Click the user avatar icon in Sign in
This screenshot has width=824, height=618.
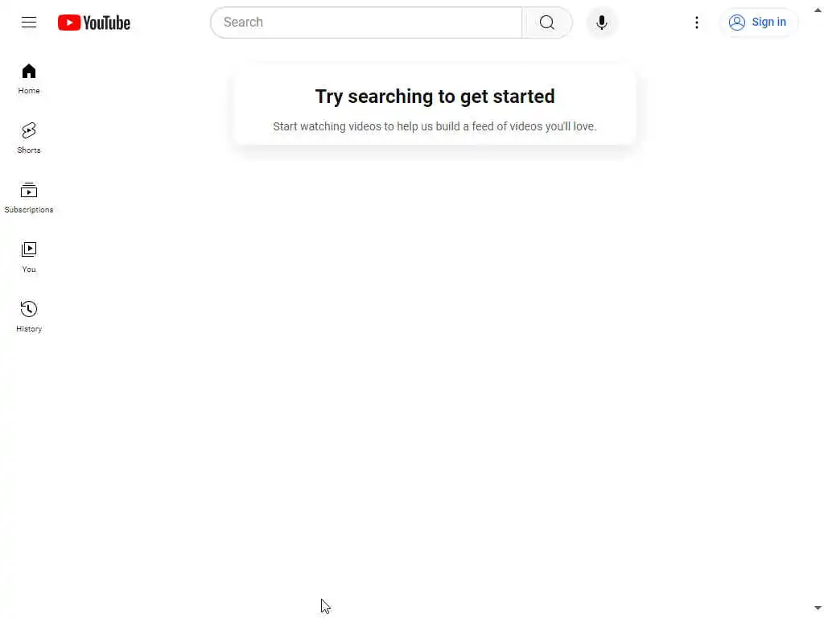pos(737,22)
